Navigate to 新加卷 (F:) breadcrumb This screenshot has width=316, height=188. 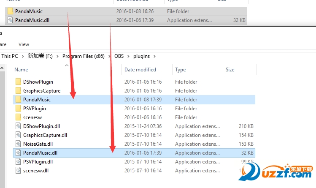[x=40, y=56]
